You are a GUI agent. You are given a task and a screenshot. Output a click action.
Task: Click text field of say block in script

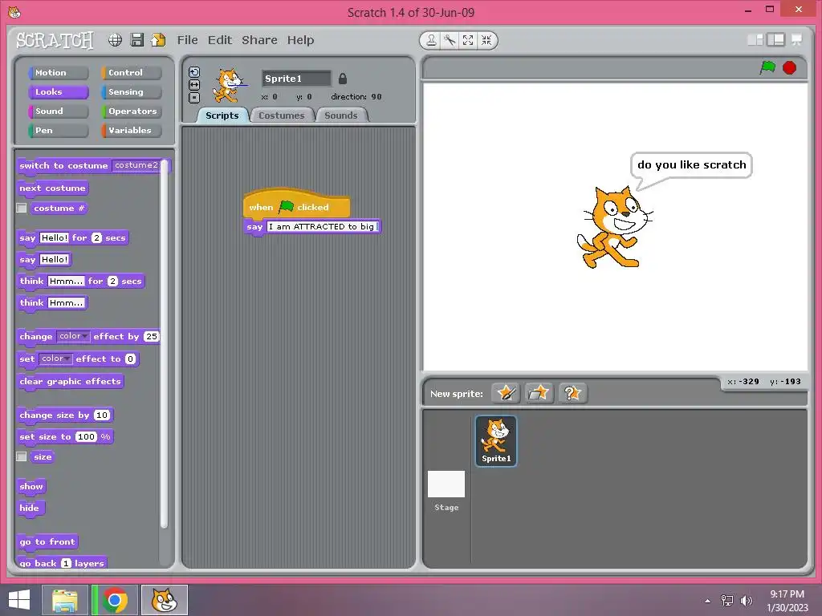[x=322, y=227]
